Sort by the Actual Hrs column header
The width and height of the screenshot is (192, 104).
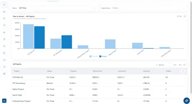(x=122, y=71)
